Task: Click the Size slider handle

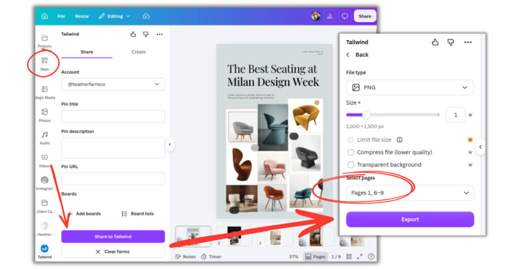Action: [x=366, y=114]
